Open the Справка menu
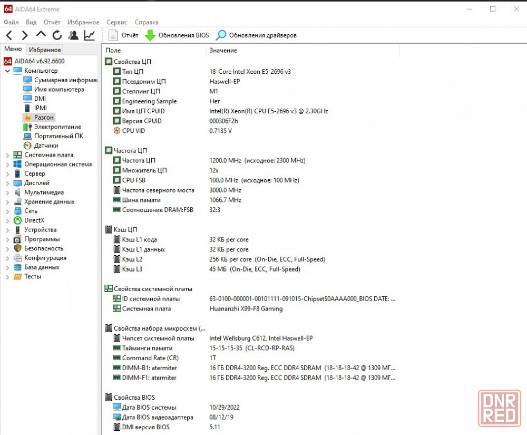Image resolution: width=527 pixels, height=435 pixels. (x=146, y=22)
